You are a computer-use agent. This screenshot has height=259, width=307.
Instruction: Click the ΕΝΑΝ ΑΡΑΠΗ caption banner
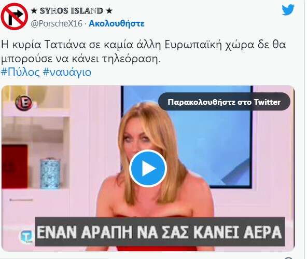click(x=160, y=232)
